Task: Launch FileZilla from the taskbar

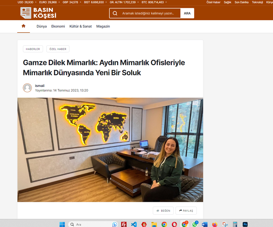Action: [124, 224]
